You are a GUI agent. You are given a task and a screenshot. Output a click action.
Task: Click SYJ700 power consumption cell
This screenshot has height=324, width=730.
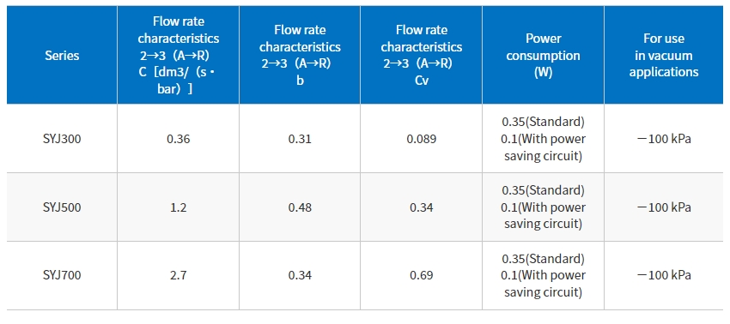click(543, 275)
